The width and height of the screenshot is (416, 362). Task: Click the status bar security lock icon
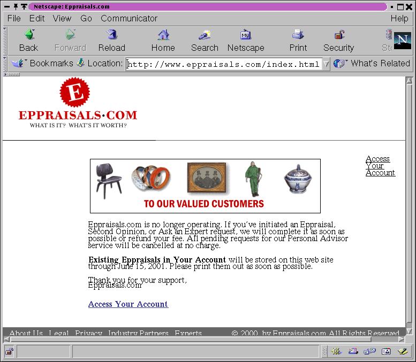pyautogui.click(x=9, y=352)
